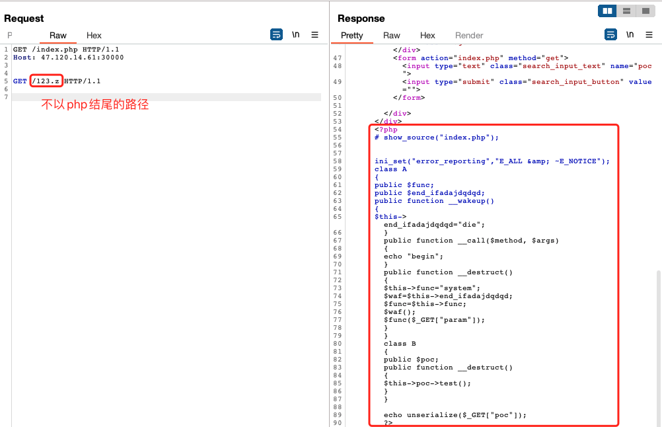Select side-by-side split layout view
The image size is (662, 427).
[x=607, y=11]
